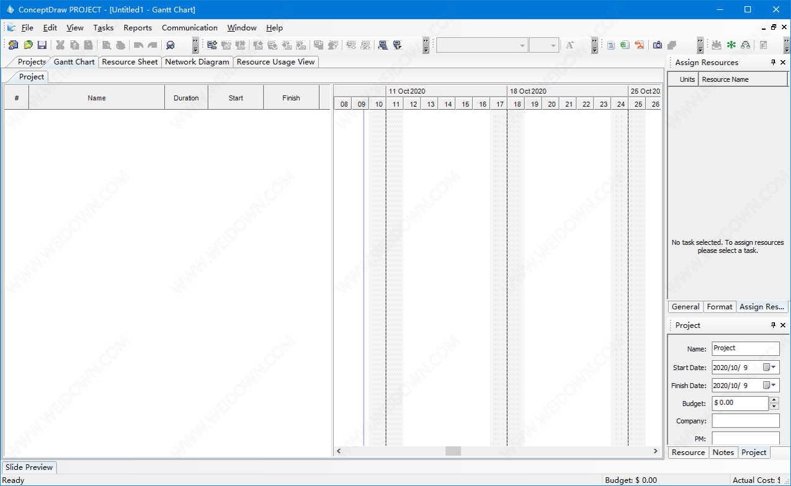Select the Project document tab
Image resolution: width=791 pixels, height=486 pixels.
pyautogui.click(x=31, y=77)
